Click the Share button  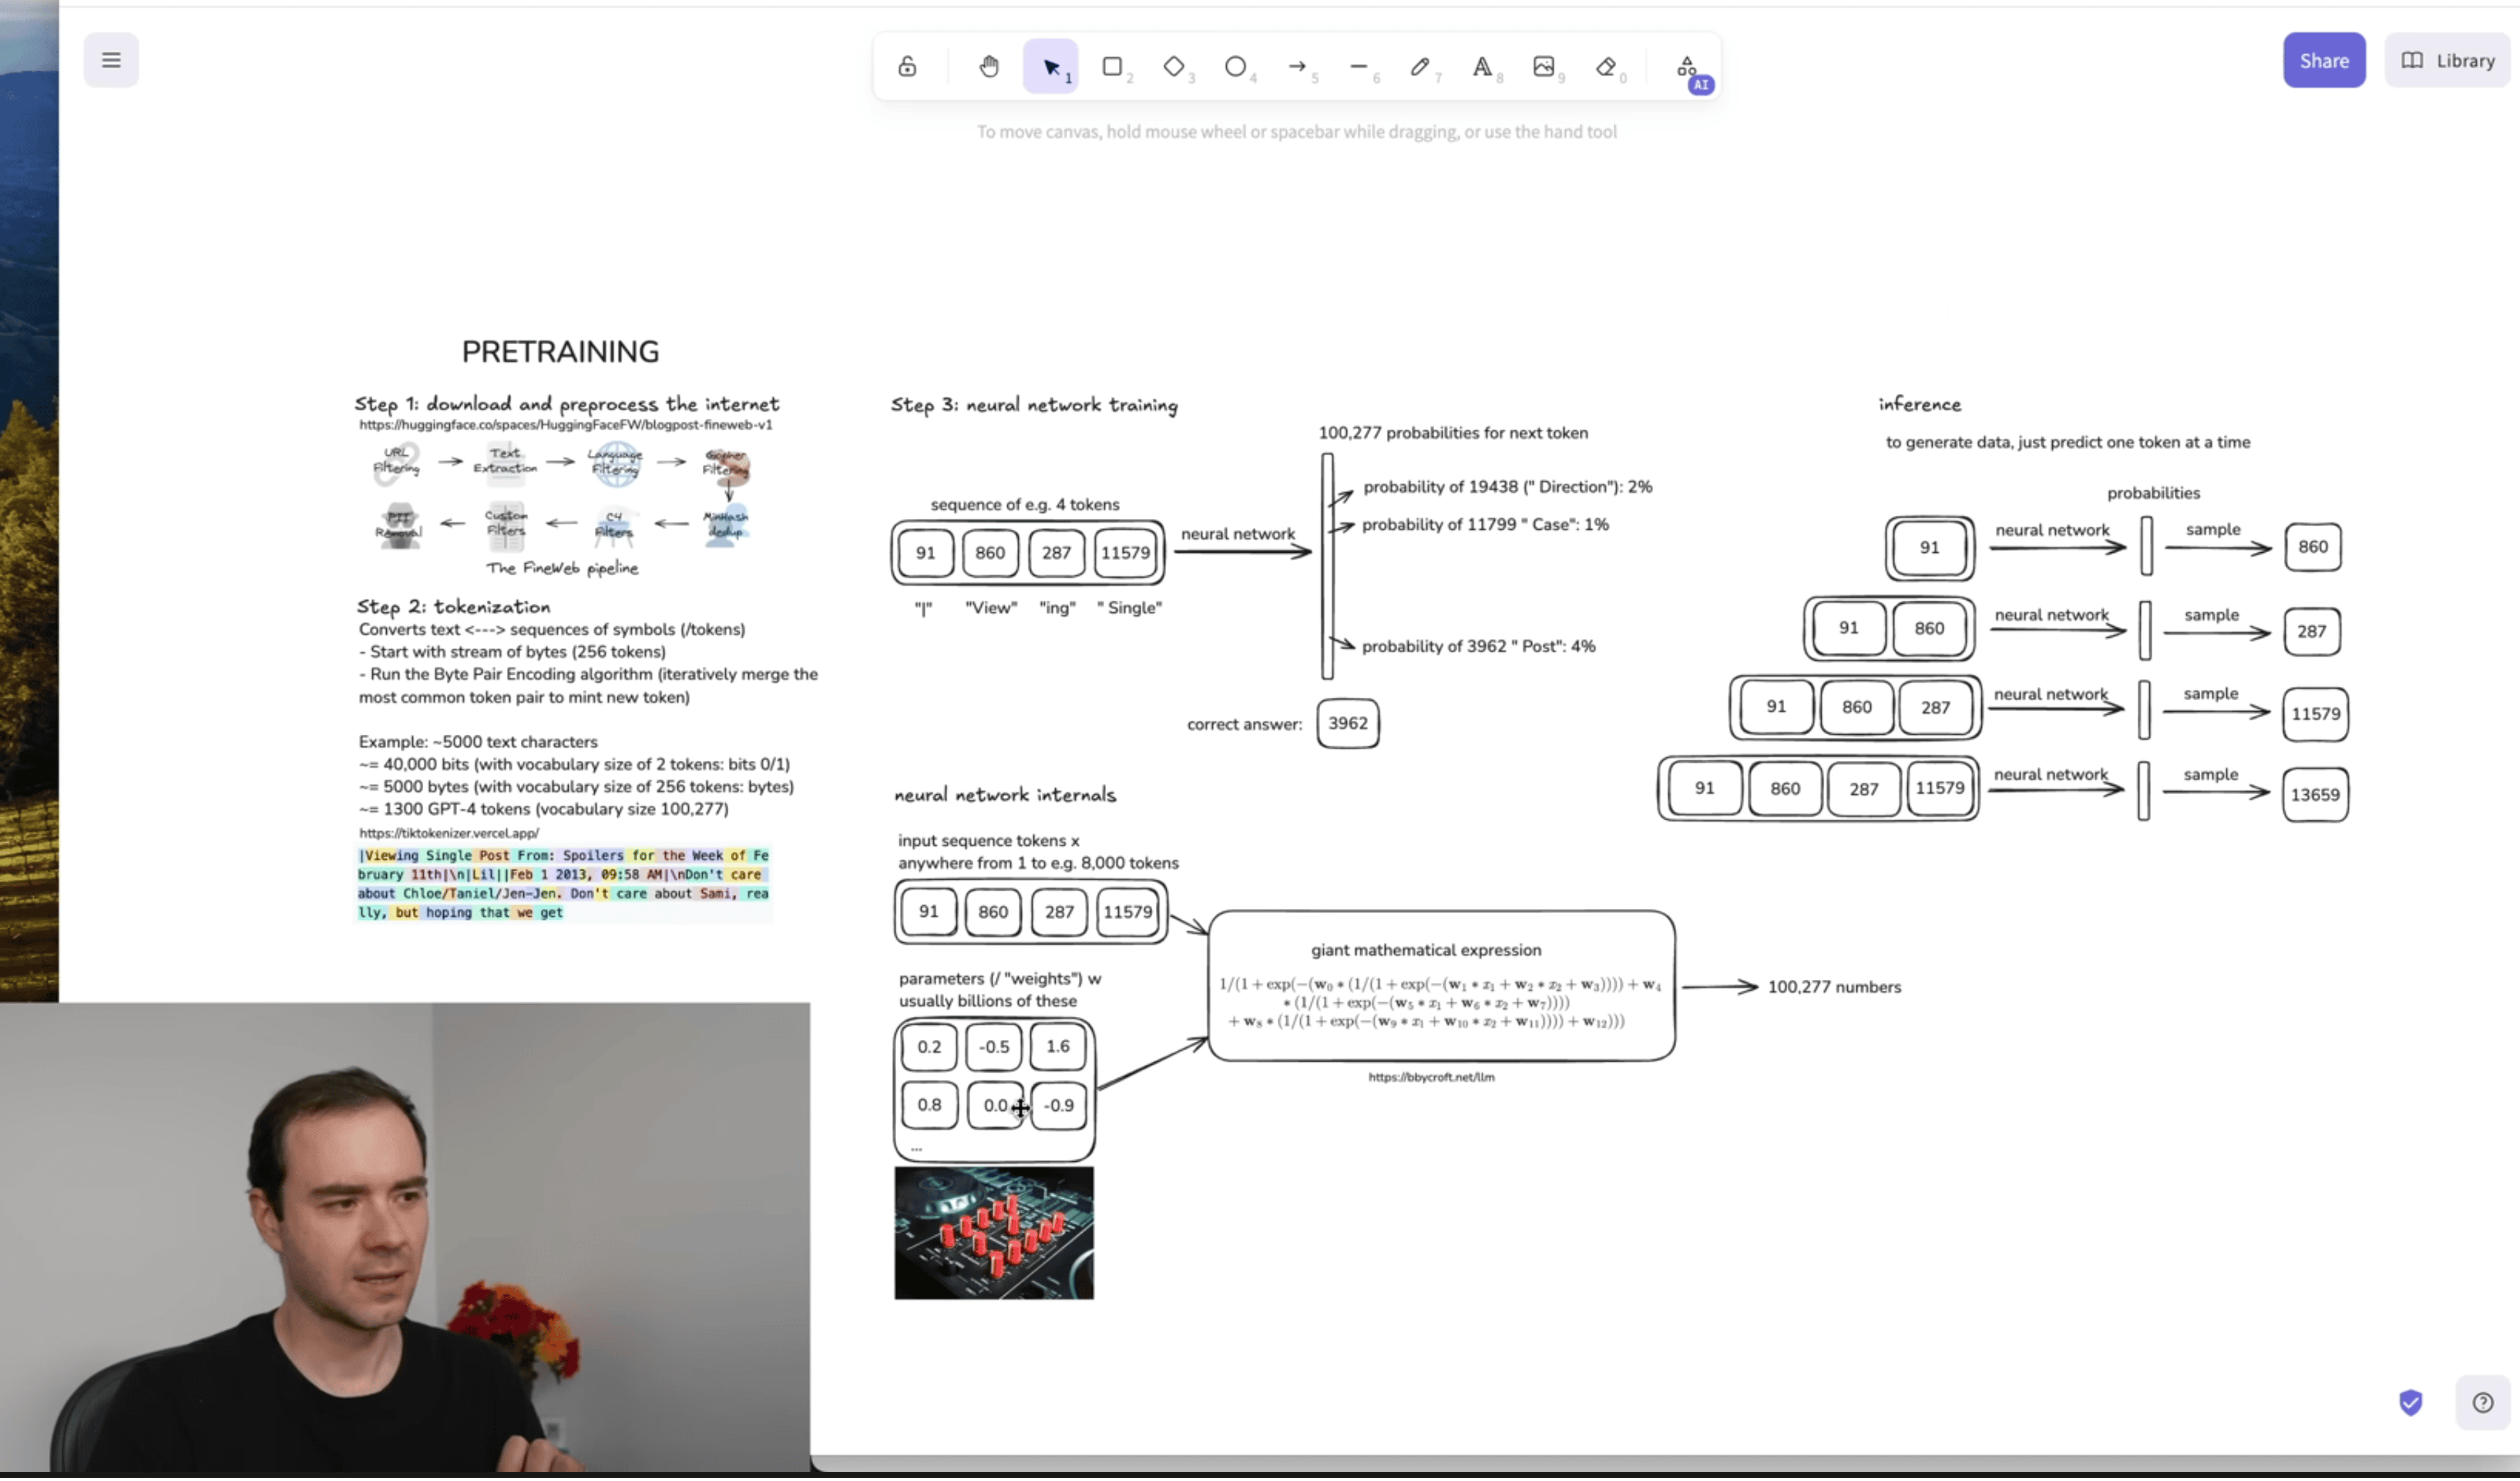click(x=2323, y=61)
